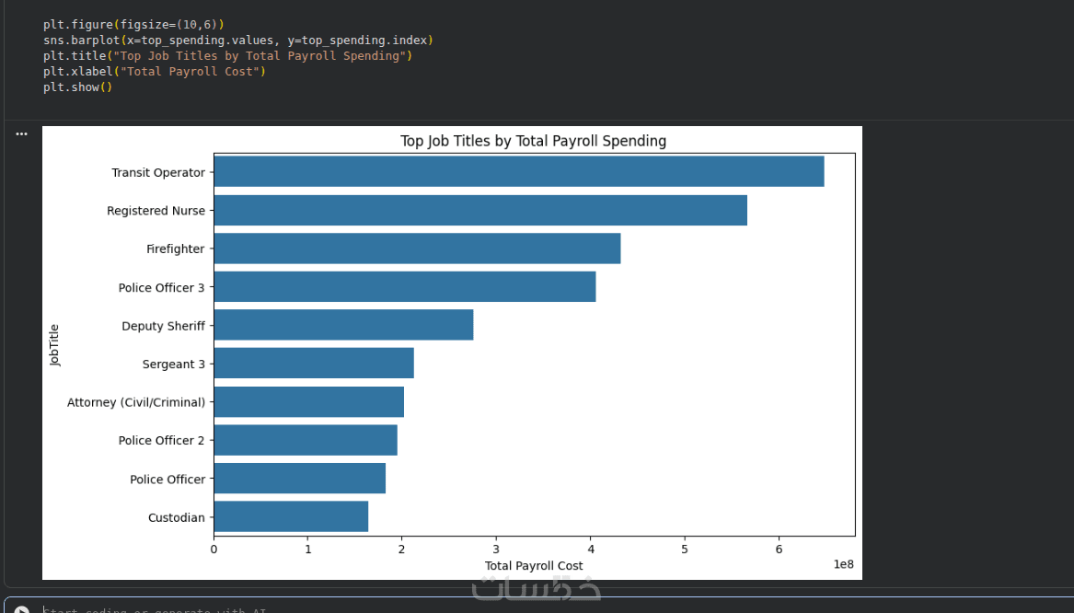Click the plt.show() code line
Image resolution: width=1074 pixels, height=613 pixels.
tap(77, 87)
